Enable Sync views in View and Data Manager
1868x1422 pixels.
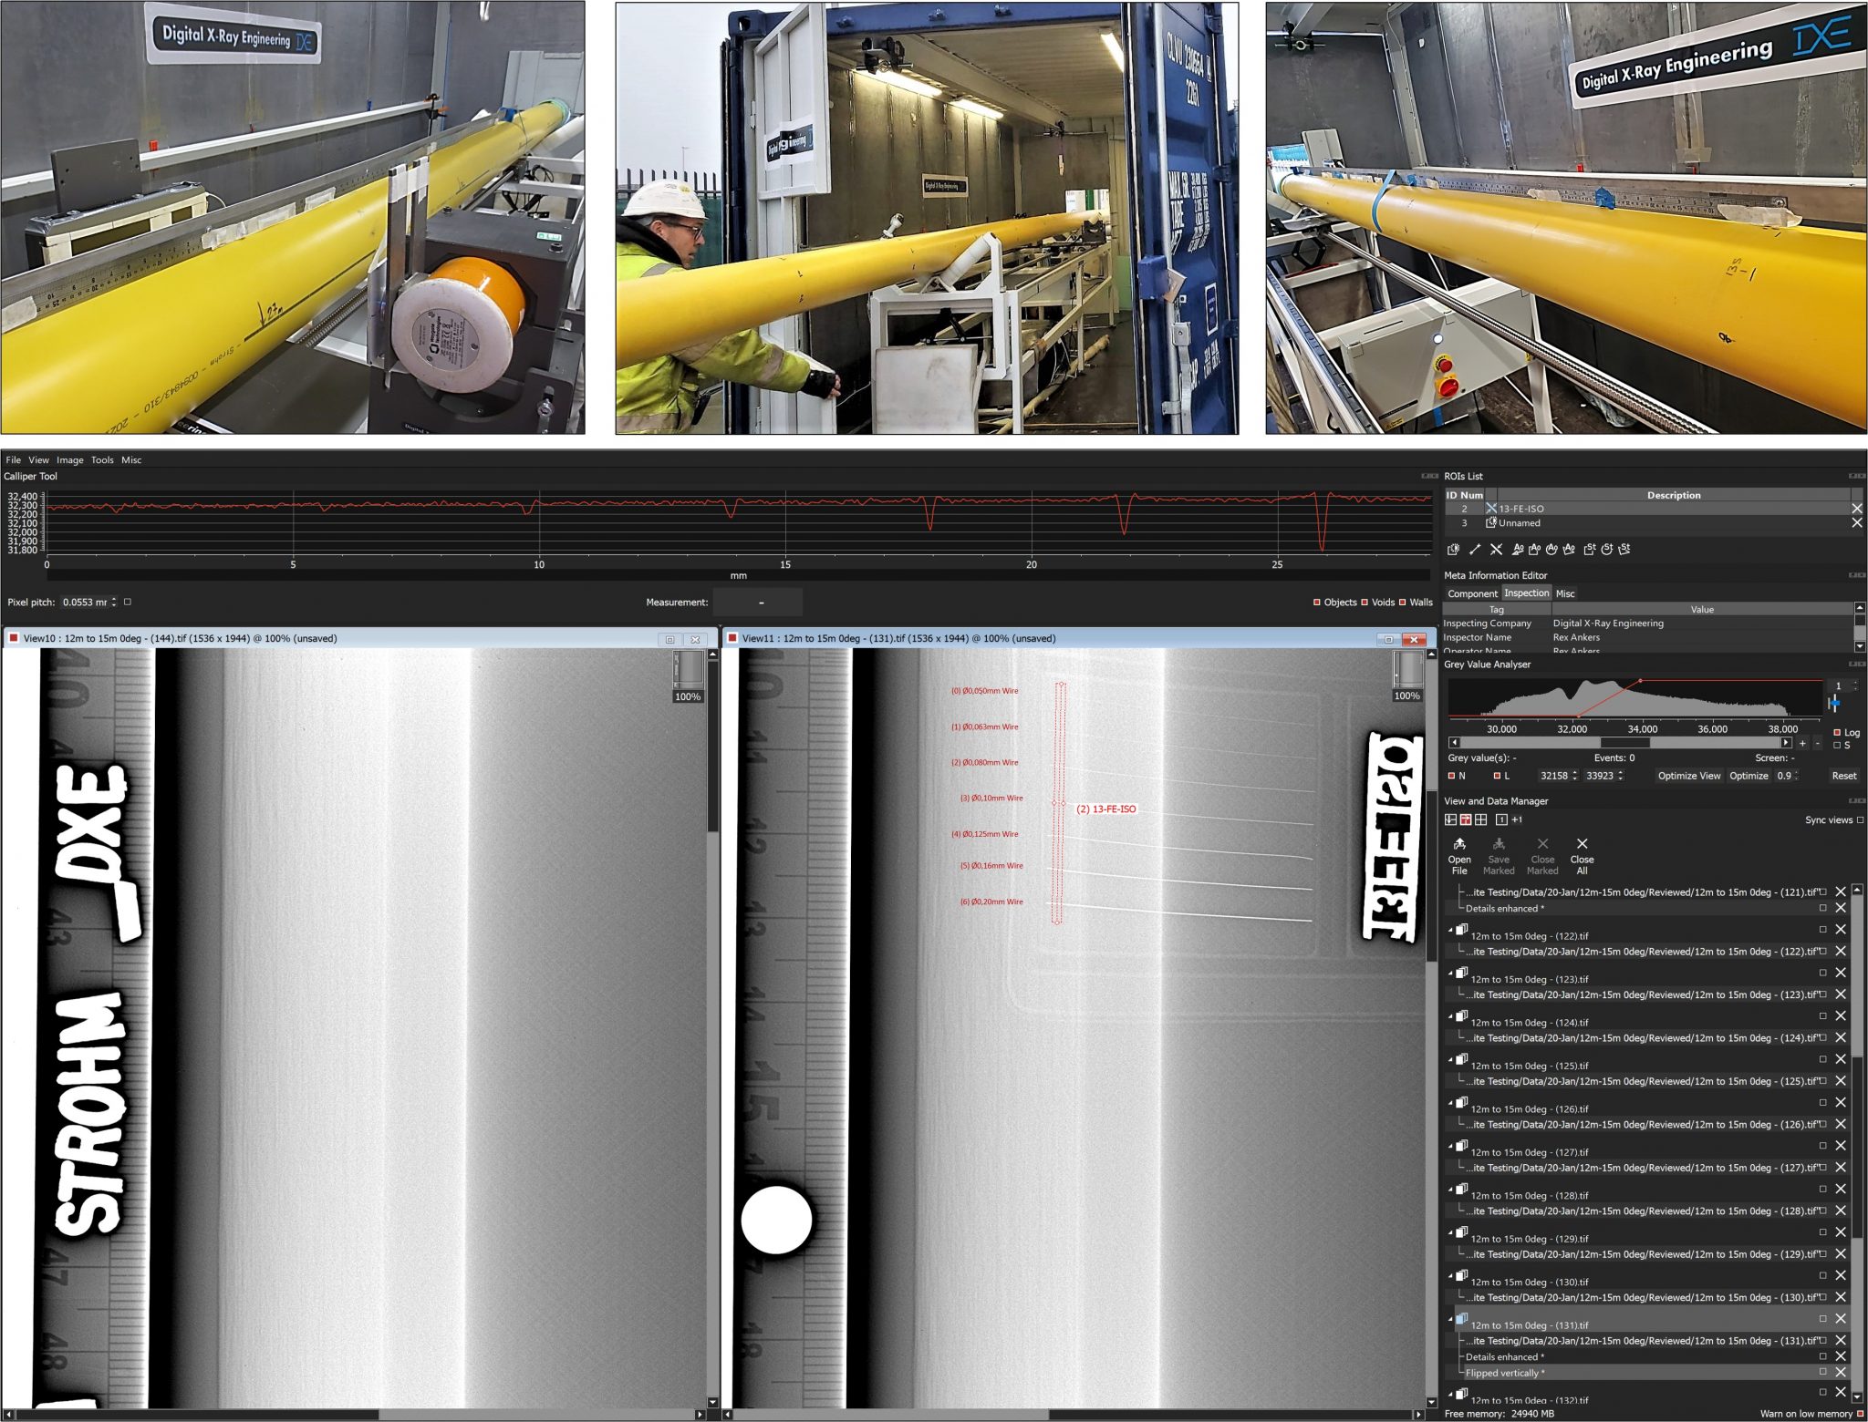pos(1860,819)
